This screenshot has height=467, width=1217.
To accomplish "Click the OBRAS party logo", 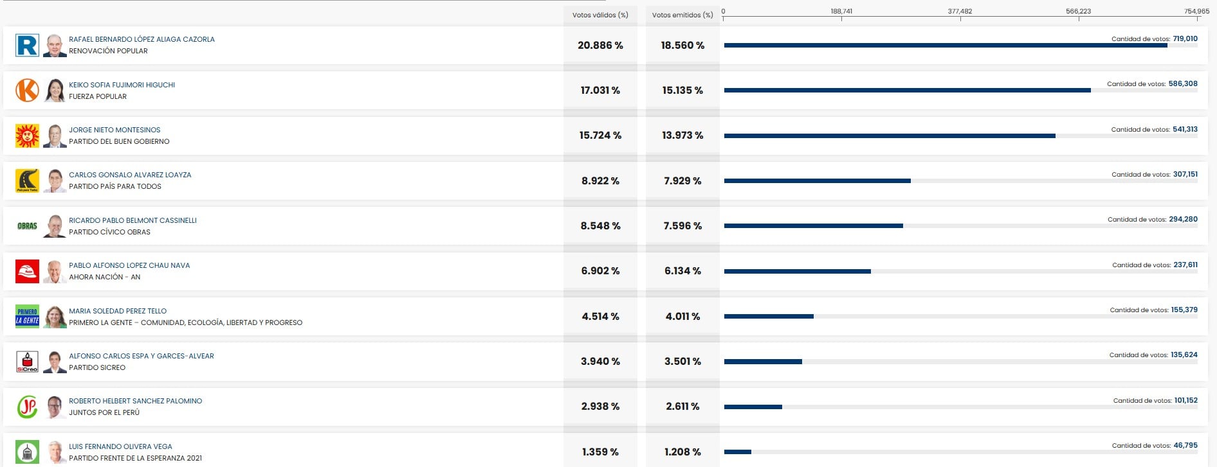I will (27, 226).
